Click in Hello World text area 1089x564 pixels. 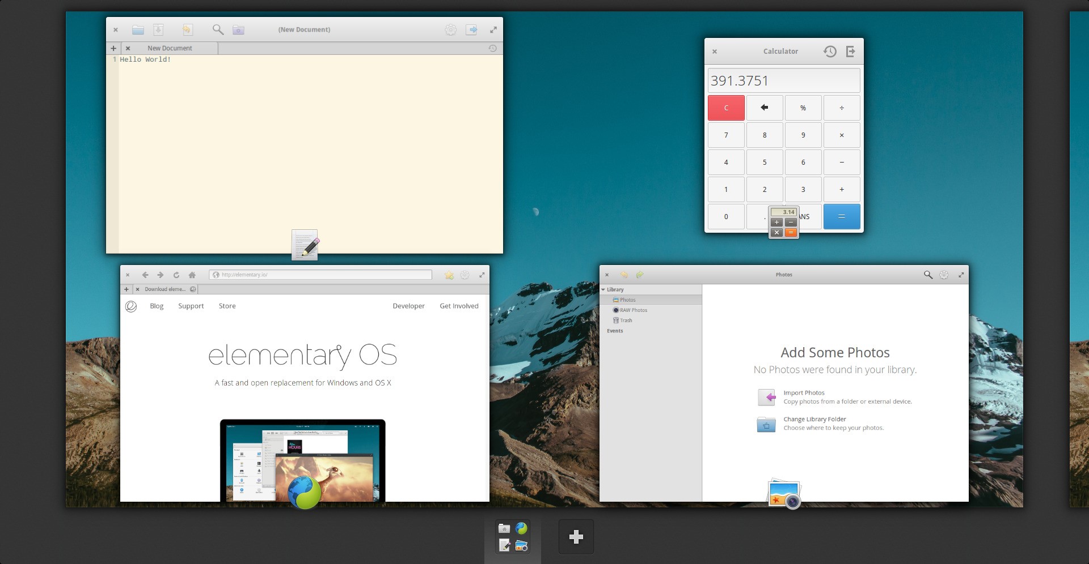click(x=310, y=154)
